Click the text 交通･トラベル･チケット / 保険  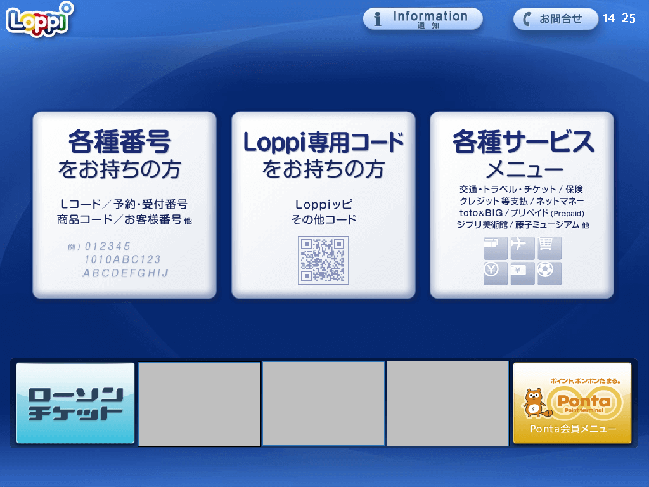click(521, 189)
